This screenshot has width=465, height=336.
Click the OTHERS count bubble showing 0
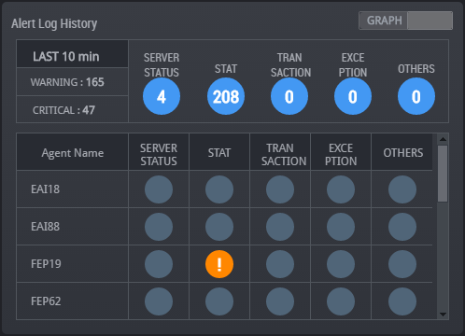(416, 96)
